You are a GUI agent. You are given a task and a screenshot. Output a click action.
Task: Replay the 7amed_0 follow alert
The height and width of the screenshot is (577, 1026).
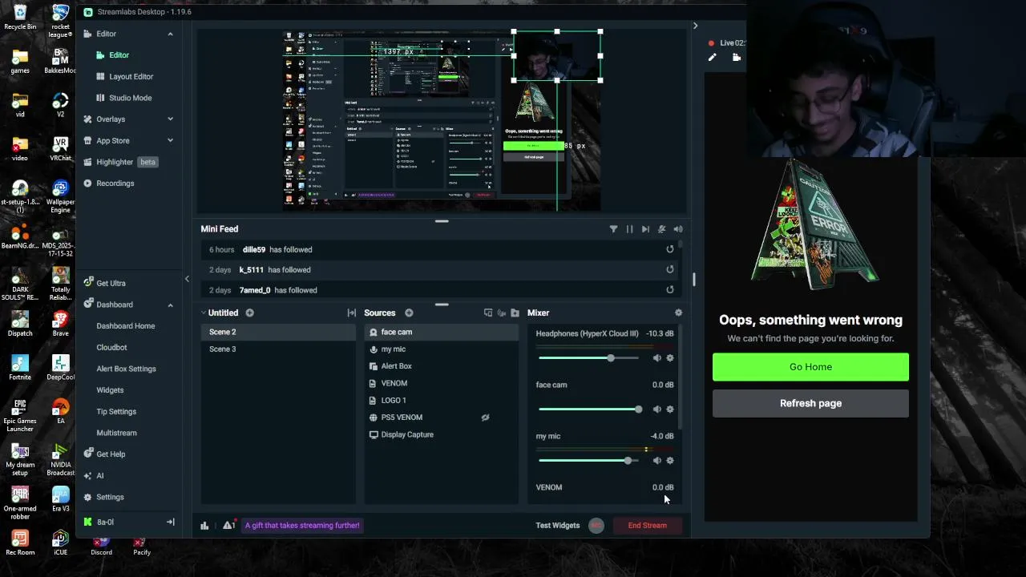point(670,290)
